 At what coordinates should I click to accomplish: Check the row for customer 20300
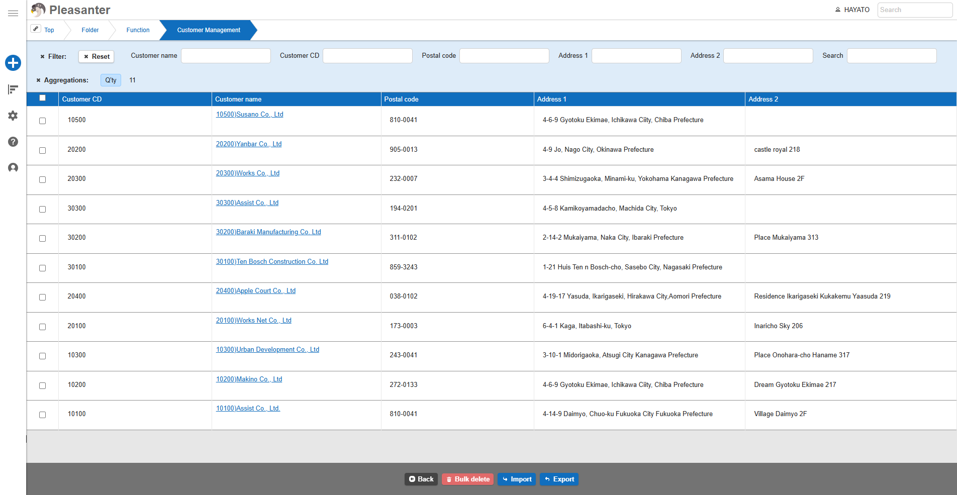42,179
